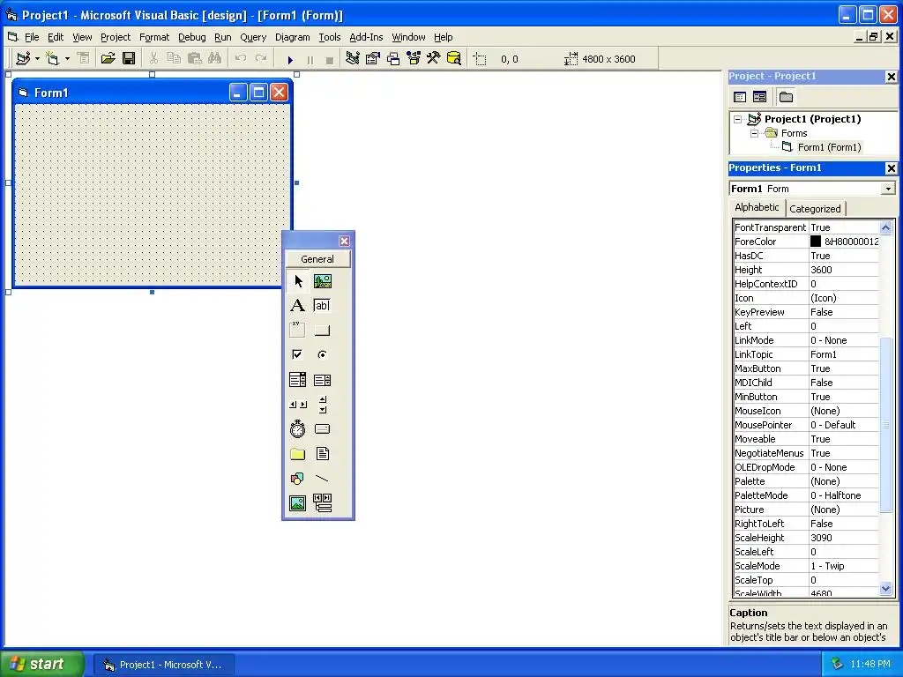Click the Project1 - Microsoft V... taskbar button
Image resolution: width=903 pixels, height=677 pixels.
pyautogui.click(x=164, y=665)
